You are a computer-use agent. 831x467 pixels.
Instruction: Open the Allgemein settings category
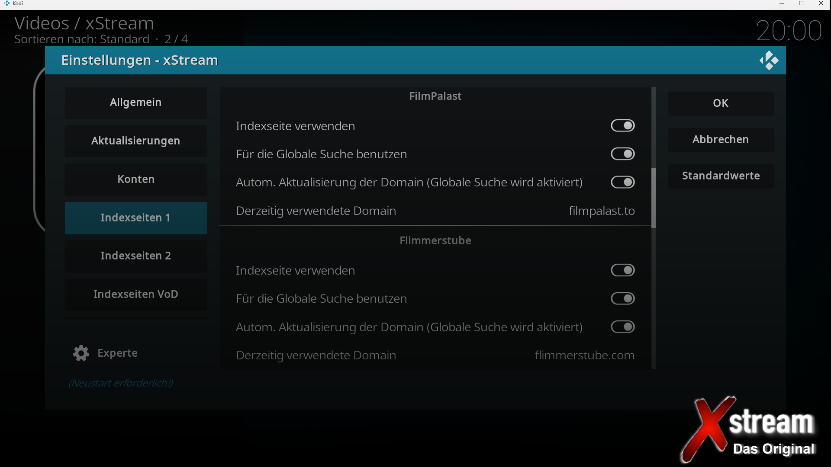pyautogui.click(x=136, y=102)
